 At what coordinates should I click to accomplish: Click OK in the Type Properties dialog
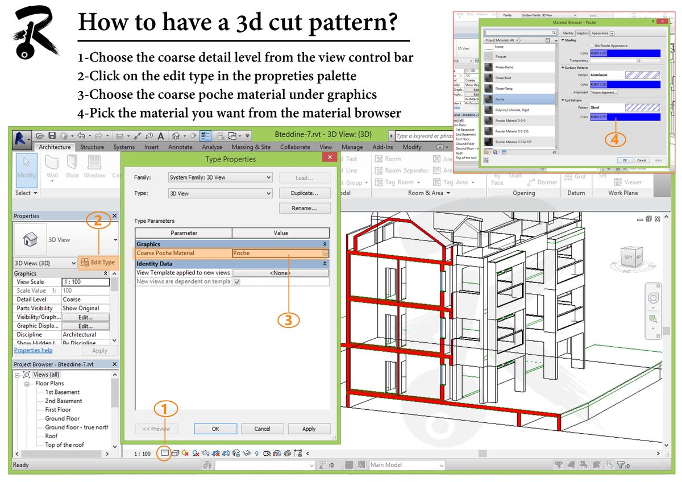pyautogui.click(x=215, y=429)
